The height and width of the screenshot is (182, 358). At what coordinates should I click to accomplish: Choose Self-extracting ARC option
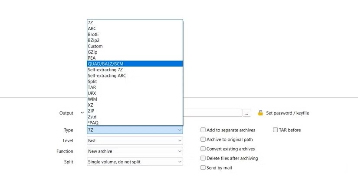click(x=135, y=76)
